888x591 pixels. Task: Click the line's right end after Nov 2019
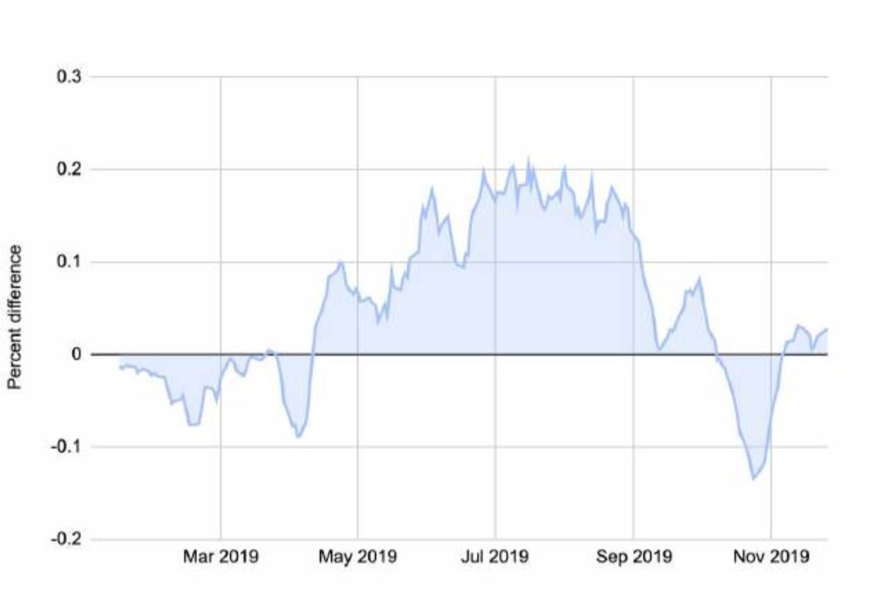(x=828, y=329)
